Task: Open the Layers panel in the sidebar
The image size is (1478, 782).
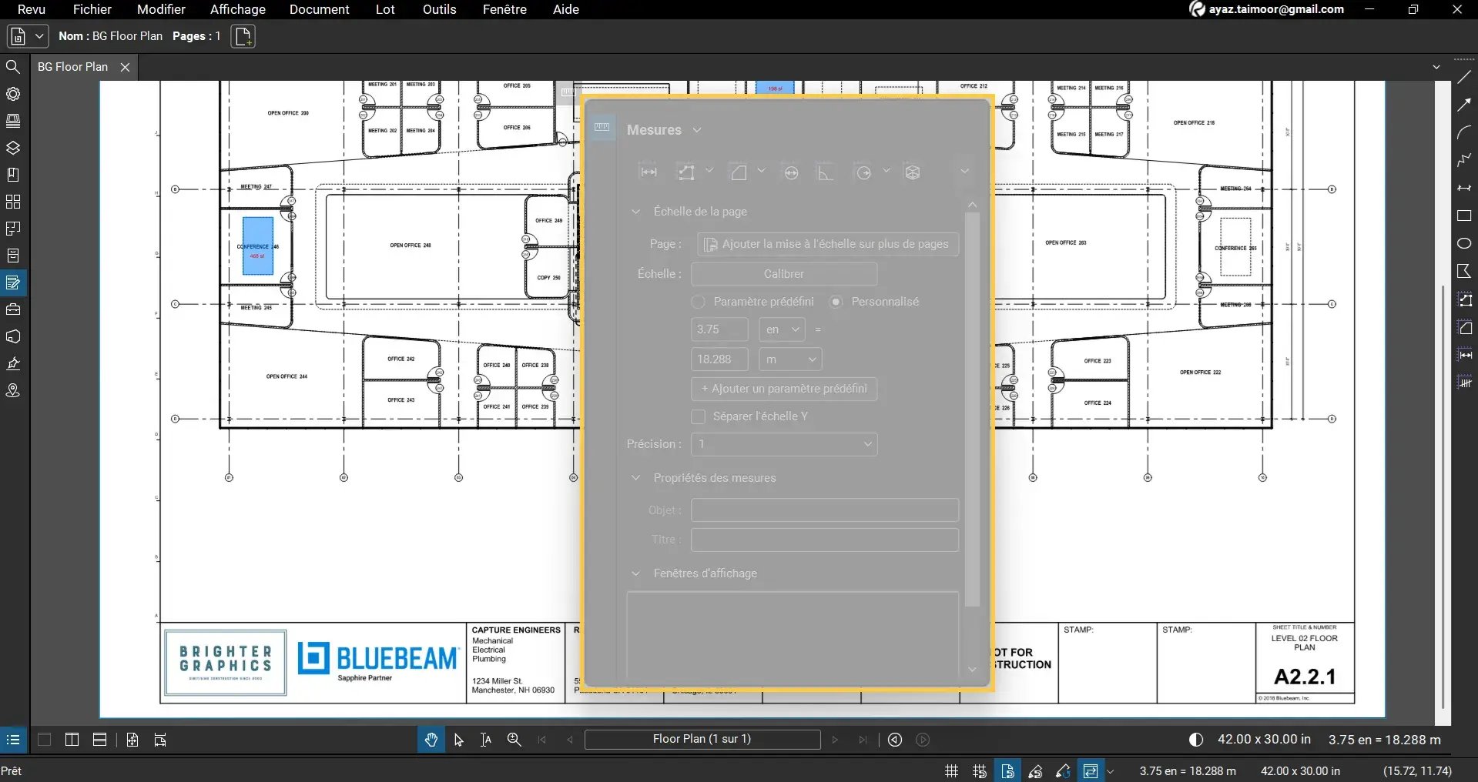Action: point(13,148)
